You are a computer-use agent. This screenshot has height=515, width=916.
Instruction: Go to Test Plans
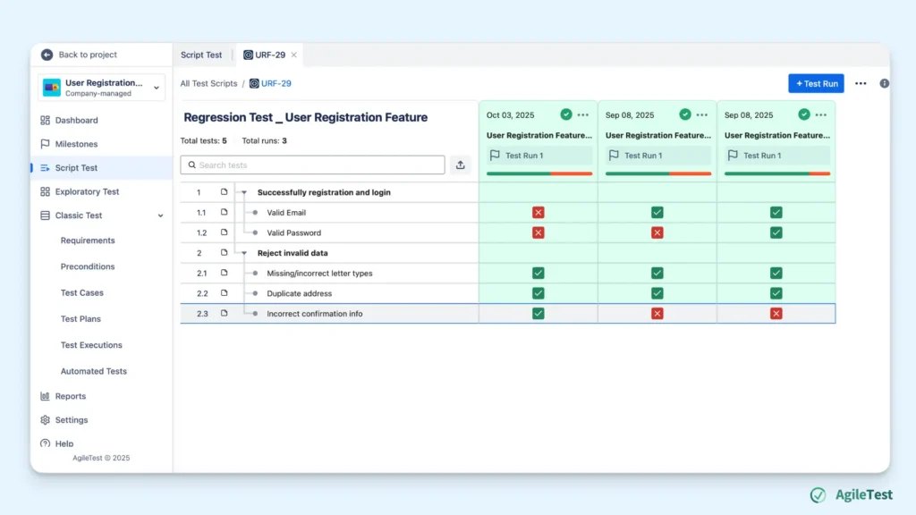pyautogui.click(x=81, y=319)
